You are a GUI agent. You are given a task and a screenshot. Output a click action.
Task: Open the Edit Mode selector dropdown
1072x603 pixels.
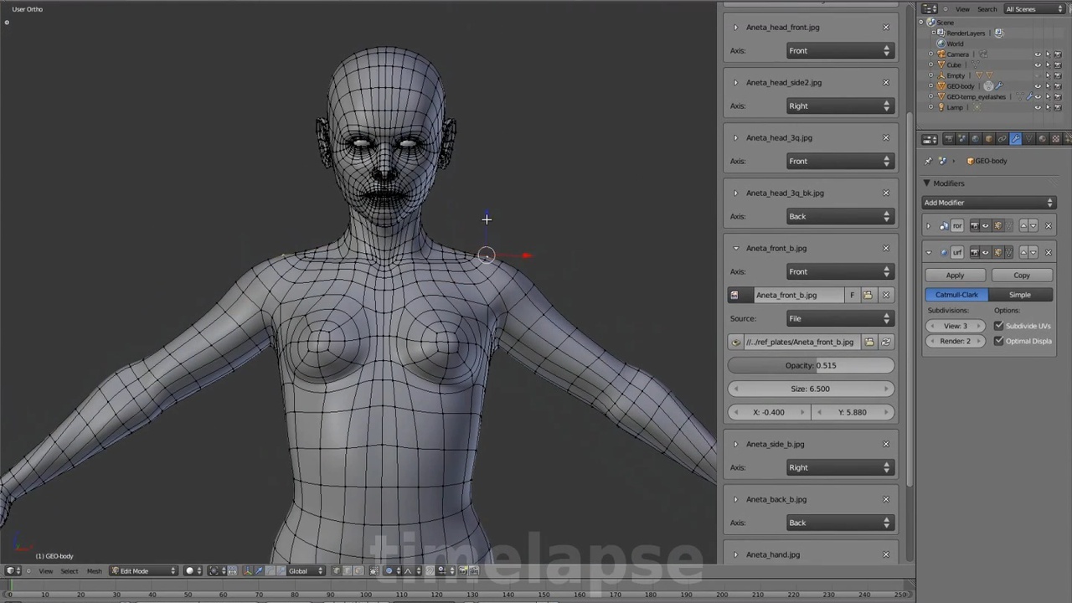(146, 571)
